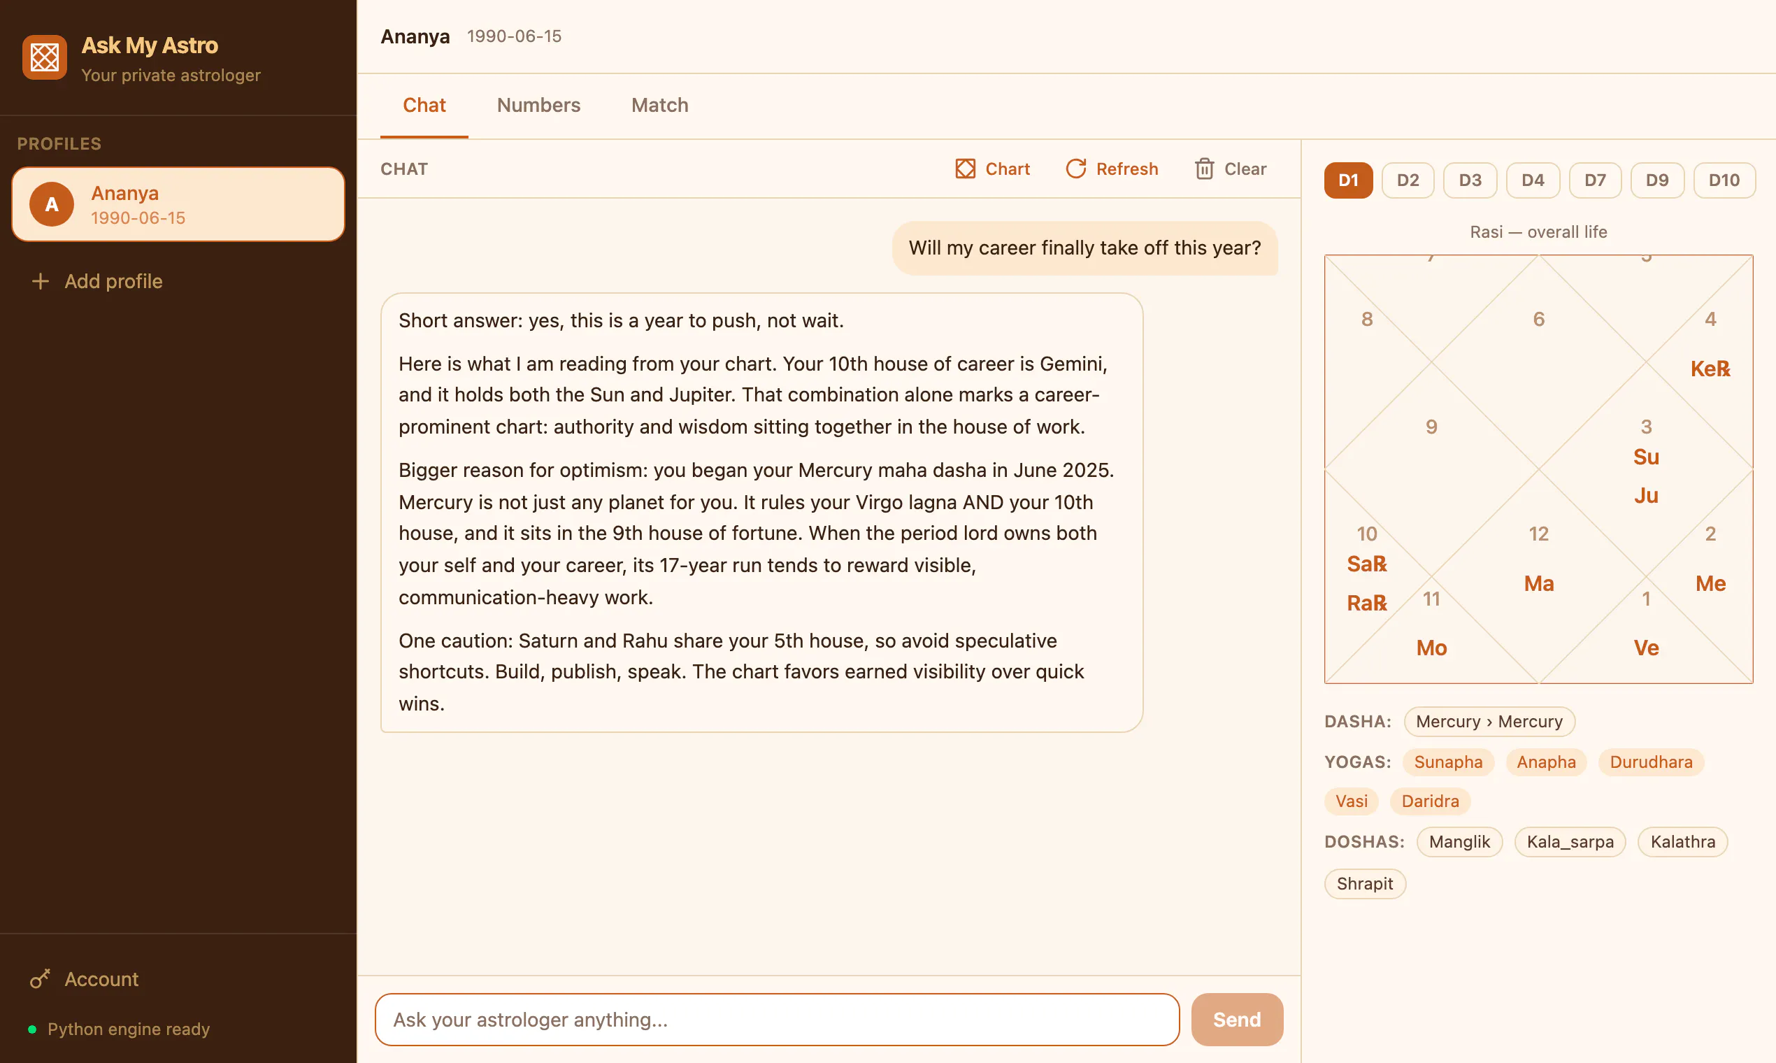Click the Me planet in house 2
The height and width of the screenshot is (1063, 1776).
click(x=1710, y=584)
